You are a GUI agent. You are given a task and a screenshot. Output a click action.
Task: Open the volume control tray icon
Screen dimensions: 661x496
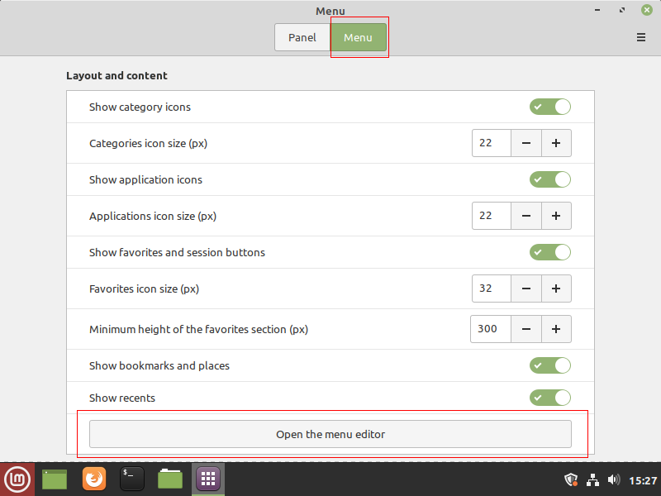pos(614,480)
